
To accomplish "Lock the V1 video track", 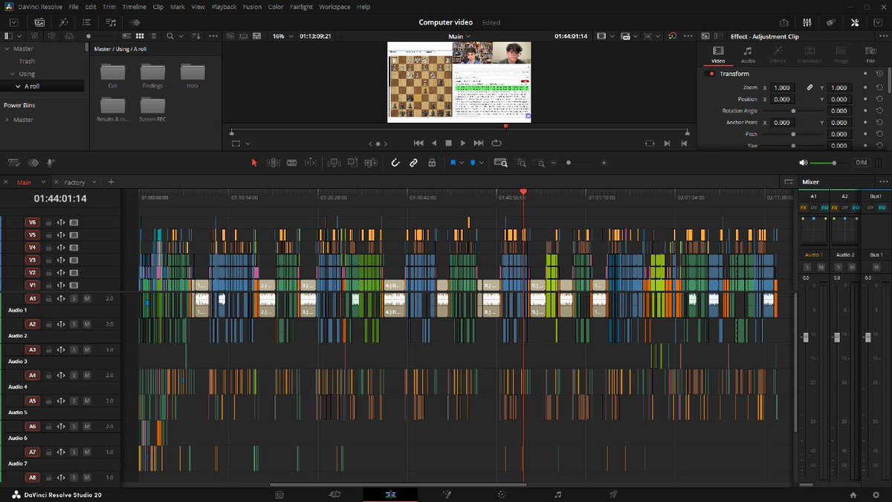I will point(48,285).
